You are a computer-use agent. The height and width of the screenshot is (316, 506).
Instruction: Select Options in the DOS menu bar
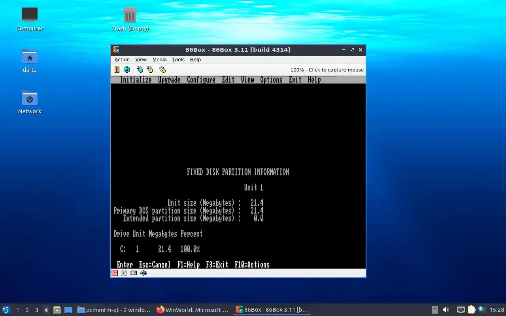pos(271,80)
